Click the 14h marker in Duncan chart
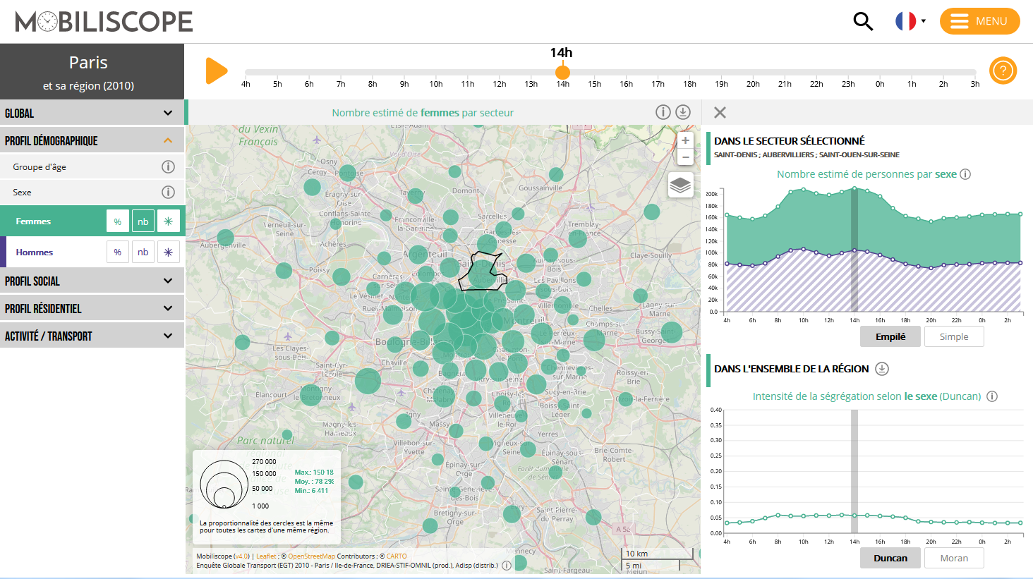This screenshot has width=1033, height=579. [x=854, y=515]
